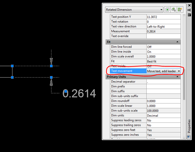Viewport: 195px width, 152px height.
Task: Expand the Text movement dropdown arrow
Action: (x=179, y=71)
